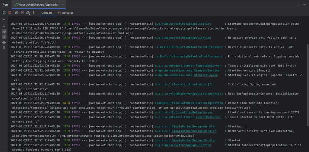The height and width of the screenshot is (152, 309).
Task: Click the 'Cannot find template location:' message
Action: [253, 103]
